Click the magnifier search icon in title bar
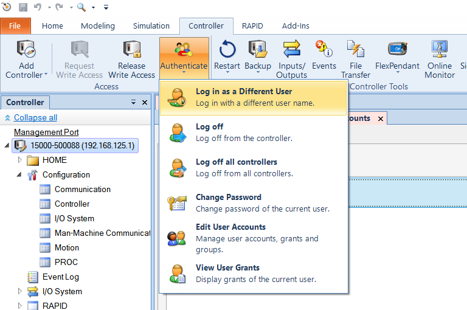Image resolution: width=467 pixels, height=310 pixels. point(81,7)
